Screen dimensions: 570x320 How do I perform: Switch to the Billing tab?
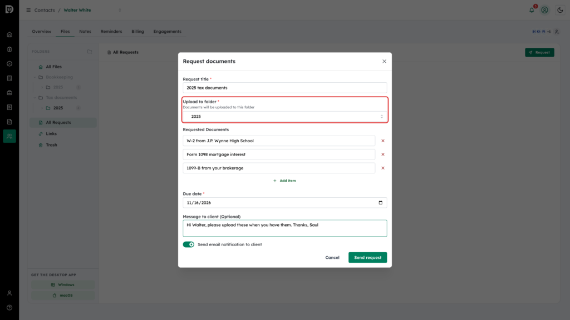coord(138,32)
